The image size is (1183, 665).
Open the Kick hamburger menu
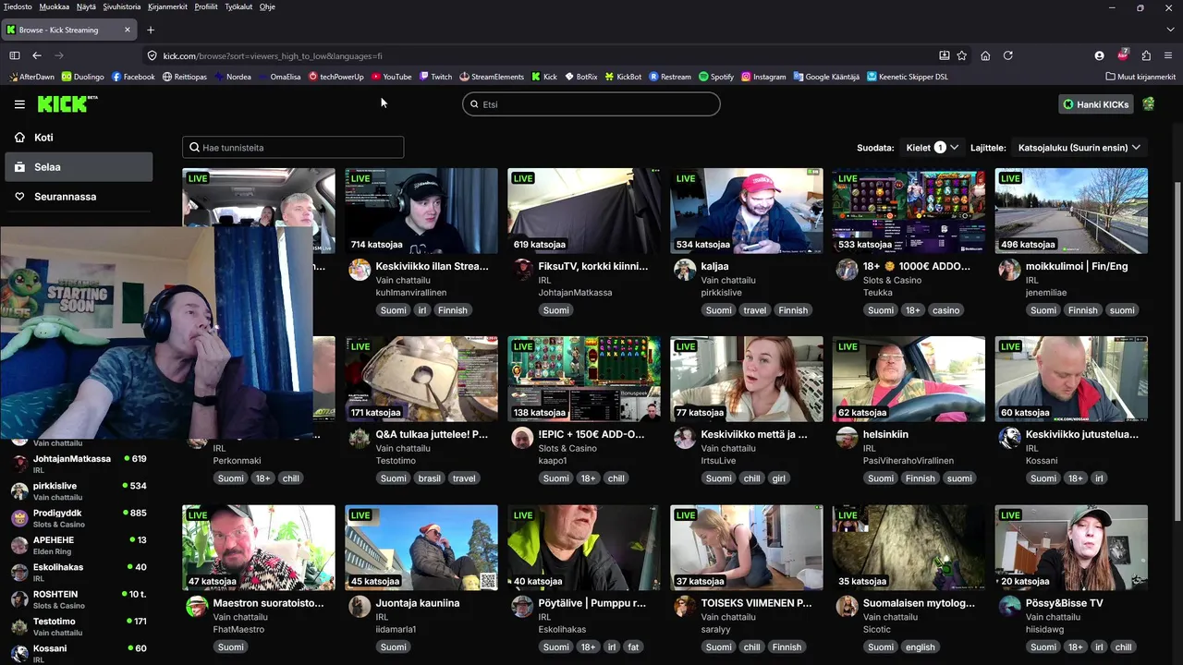pos(19,104)
